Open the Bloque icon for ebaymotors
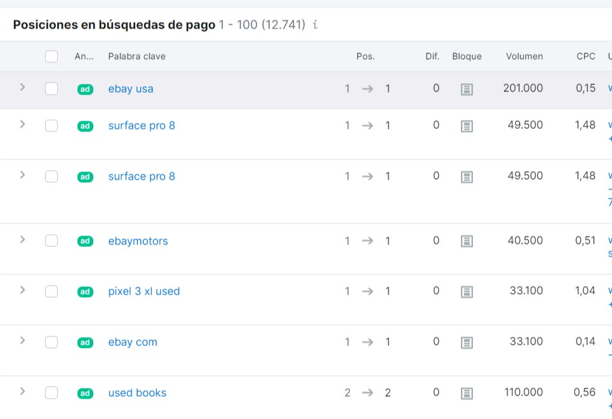 tap(467, 241)
